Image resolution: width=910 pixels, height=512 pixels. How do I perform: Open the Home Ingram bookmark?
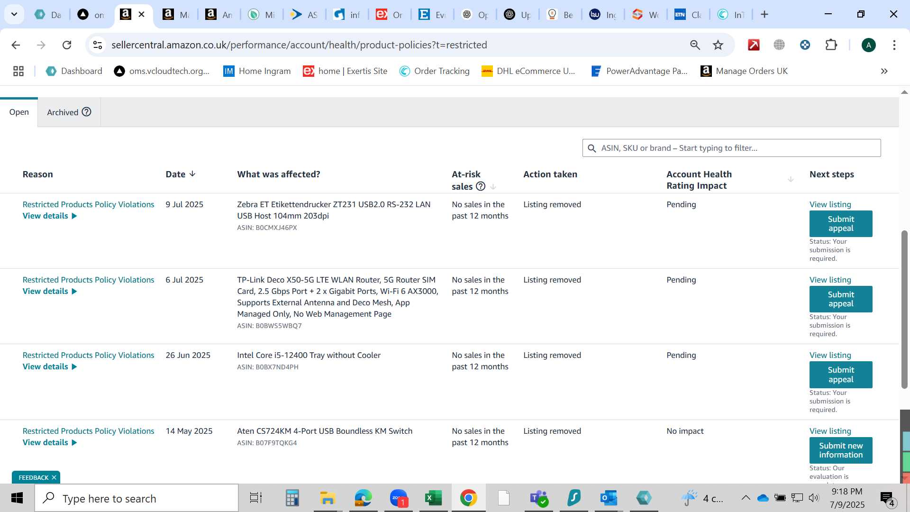tap(257, 71)
